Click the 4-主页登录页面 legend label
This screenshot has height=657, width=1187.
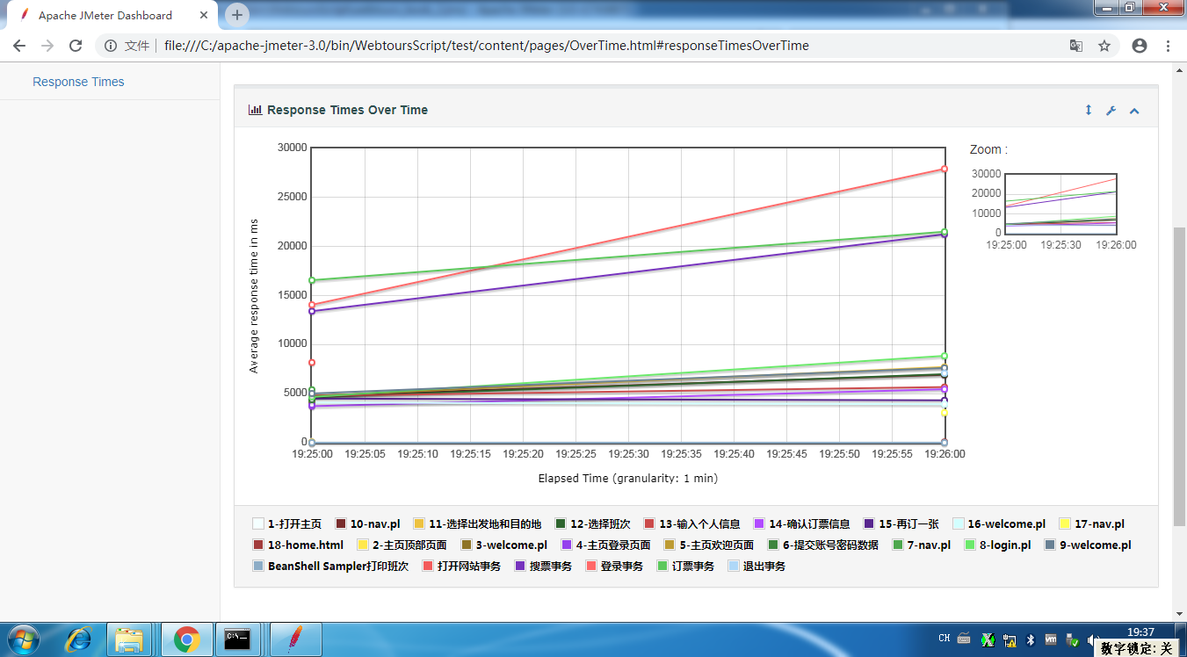coord(613,545)
